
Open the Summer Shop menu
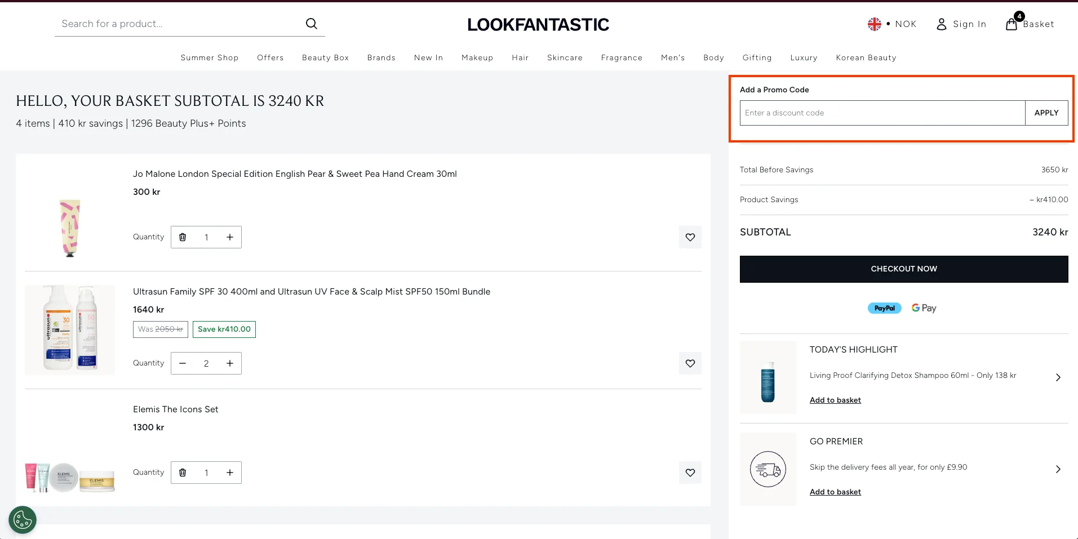pos(210,57)
